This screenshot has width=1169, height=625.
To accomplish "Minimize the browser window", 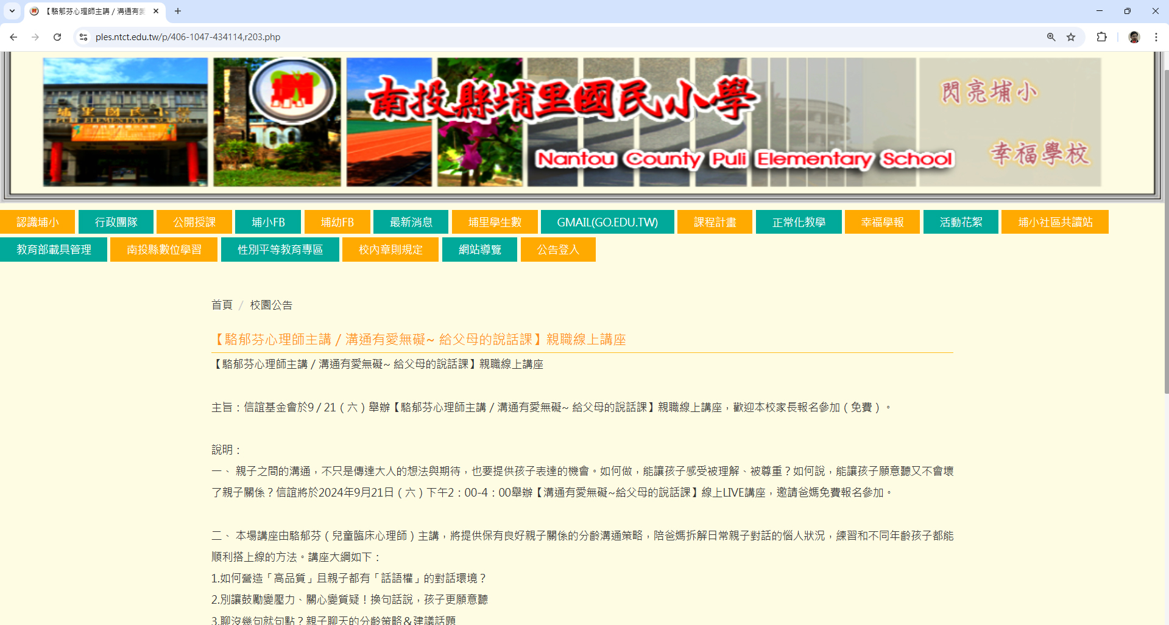I will (x=1100, y=11).
